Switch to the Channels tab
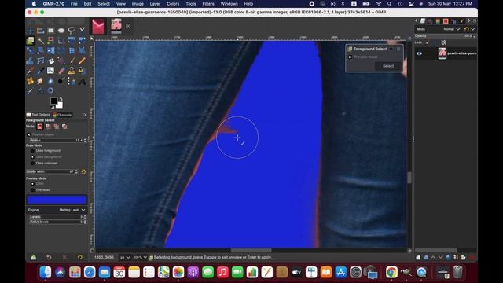 click(x=62, y=115)
